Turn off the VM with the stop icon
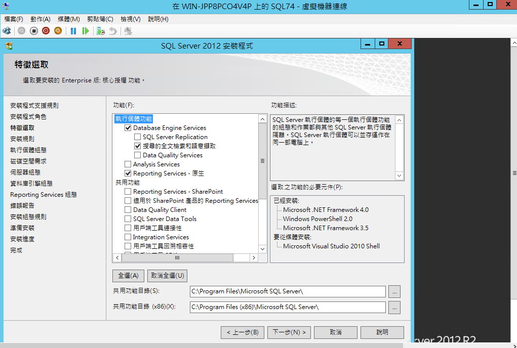Image resolution: width=517 pixels, height=348 pixels. (x=33, y=31)
